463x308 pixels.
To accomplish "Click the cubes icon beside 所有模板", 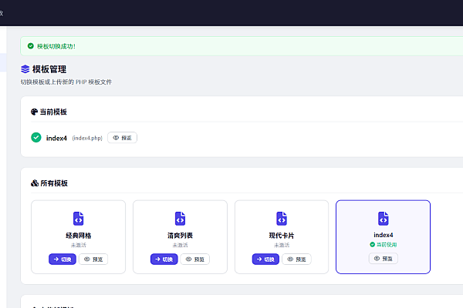I will 35,183.
